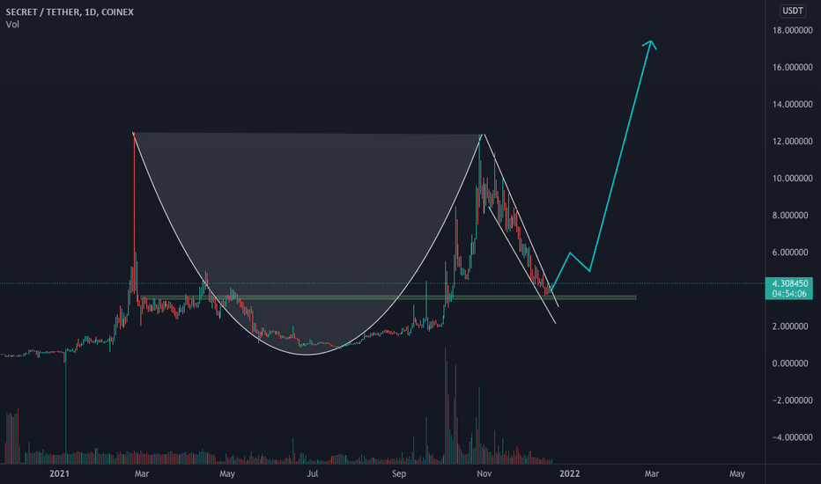
Task: Click the May label after 2022
Action: (x=736, y=473)
